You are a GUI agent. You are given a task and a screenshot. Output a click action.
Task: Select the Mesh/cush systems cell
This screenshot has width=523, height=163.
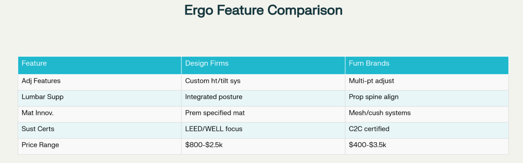click(x=427, y=114)
